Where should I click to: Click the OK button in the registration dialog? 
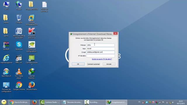click(78, 64)
